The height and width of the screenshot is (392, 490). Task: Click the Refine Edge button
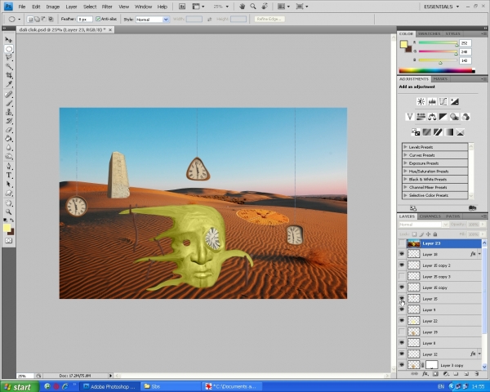[269, 19]
